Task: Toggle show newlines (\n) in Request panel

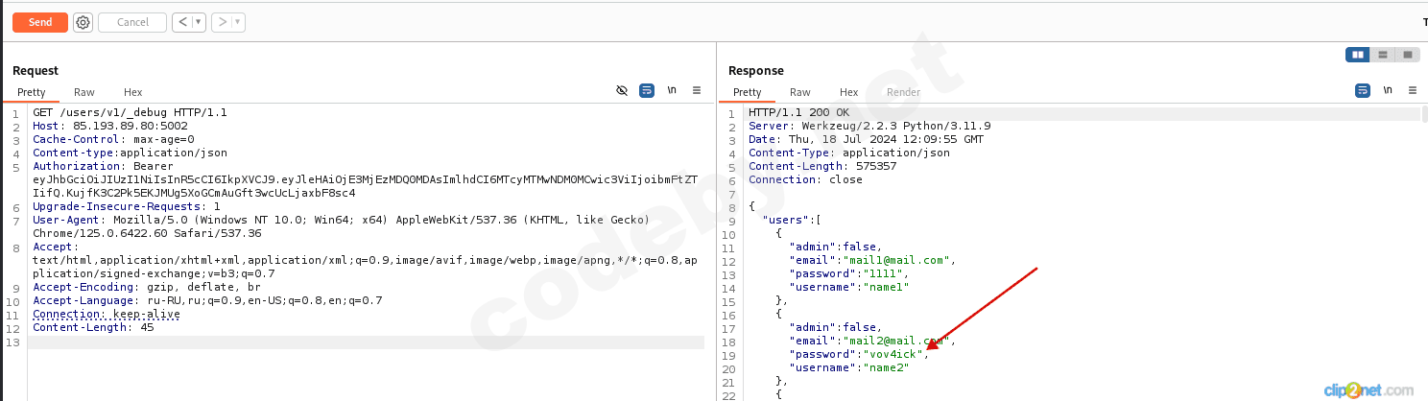Action: coord(672,90)
